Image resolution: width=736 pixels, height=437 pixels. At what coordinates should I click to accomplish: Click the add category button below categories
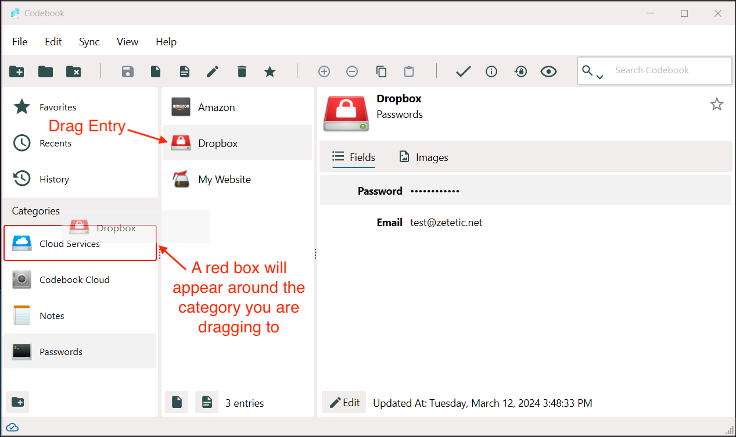17,402
